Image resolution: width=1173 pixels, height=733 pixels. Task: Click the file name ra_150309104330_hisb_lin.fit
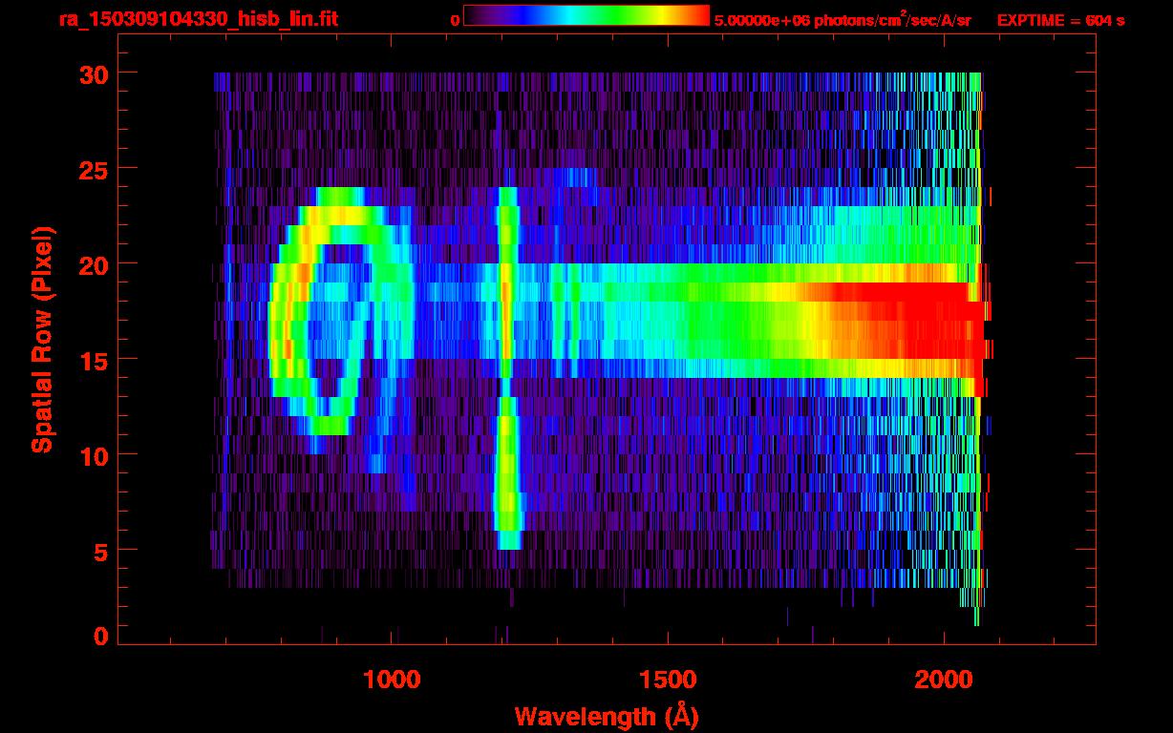198,18
